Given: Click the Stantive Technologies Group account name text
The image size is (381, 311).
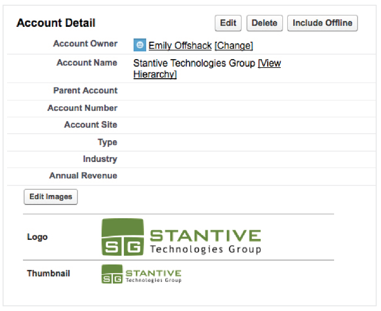Looking at the screenshot, I should [x=194, y=63].
